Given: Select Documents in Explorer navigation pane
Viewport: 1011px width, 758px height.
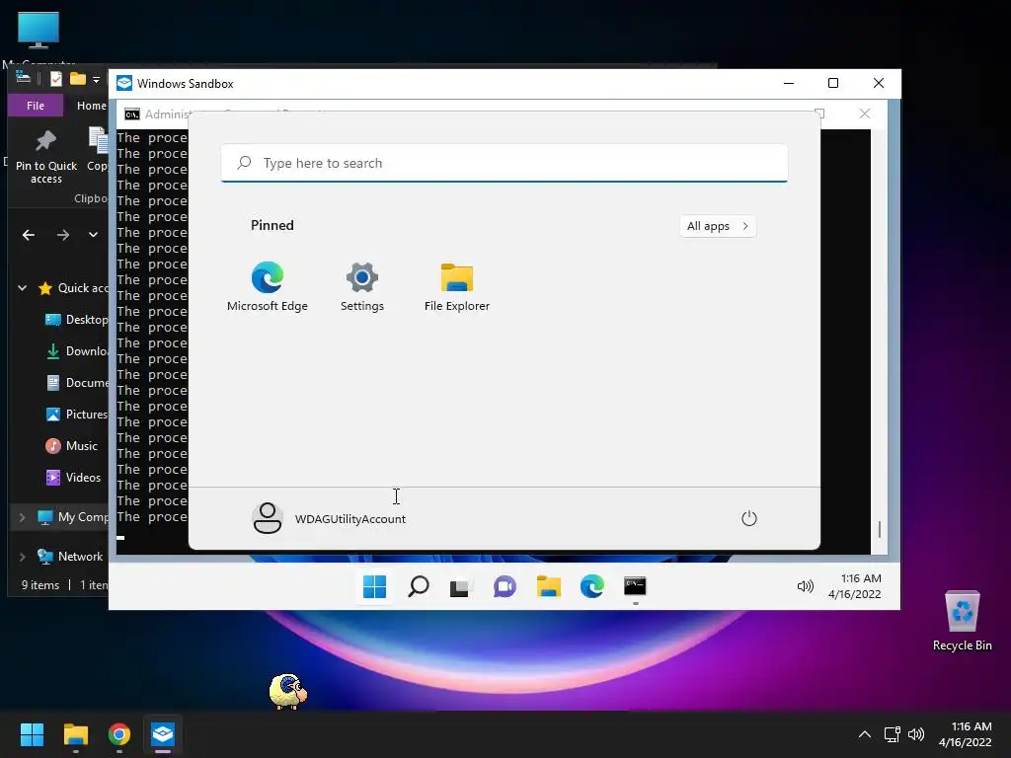Looking at the screenshot, I should point(76,383).
